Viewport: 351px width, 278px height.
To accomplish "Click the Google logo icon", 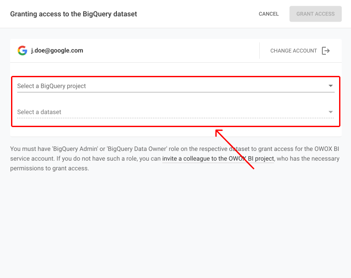I will click(22, 50).
